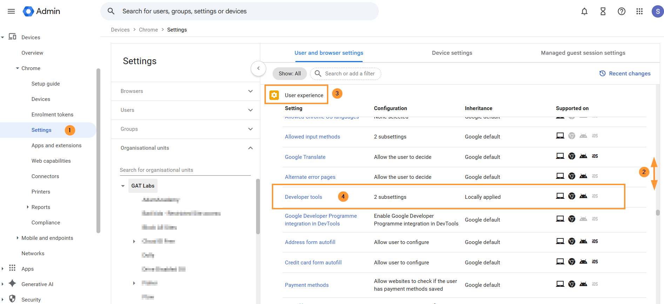Open Networks in sidebar
This screenshot has height=304, width=664.
coord(33,254)
